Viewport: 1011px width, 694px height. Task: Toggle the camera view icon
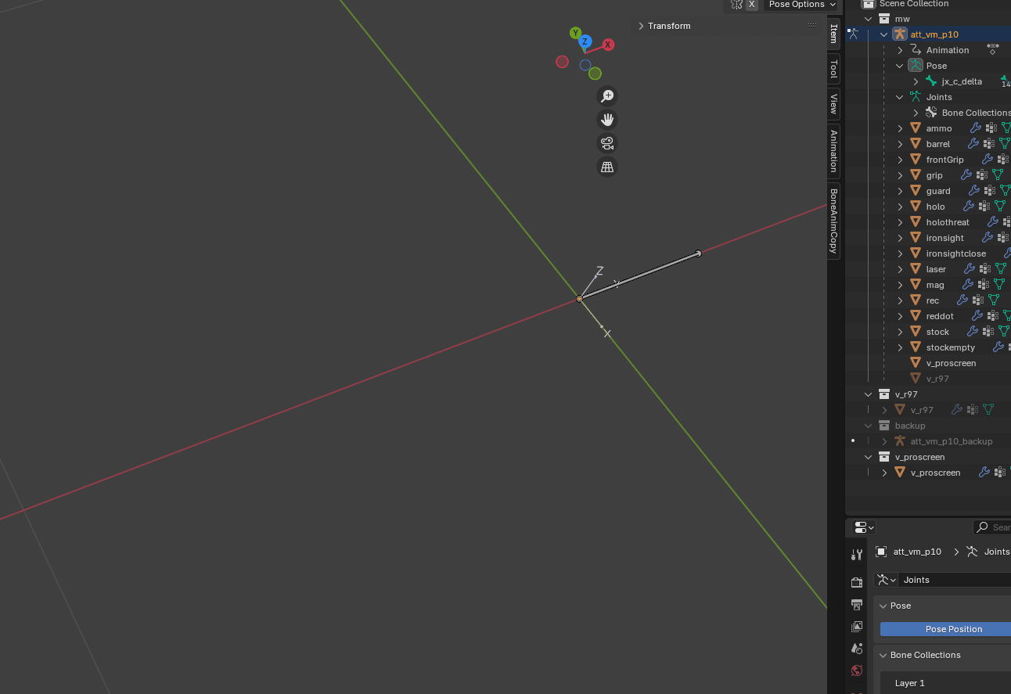pyautogui.click(x=606, y=143)
